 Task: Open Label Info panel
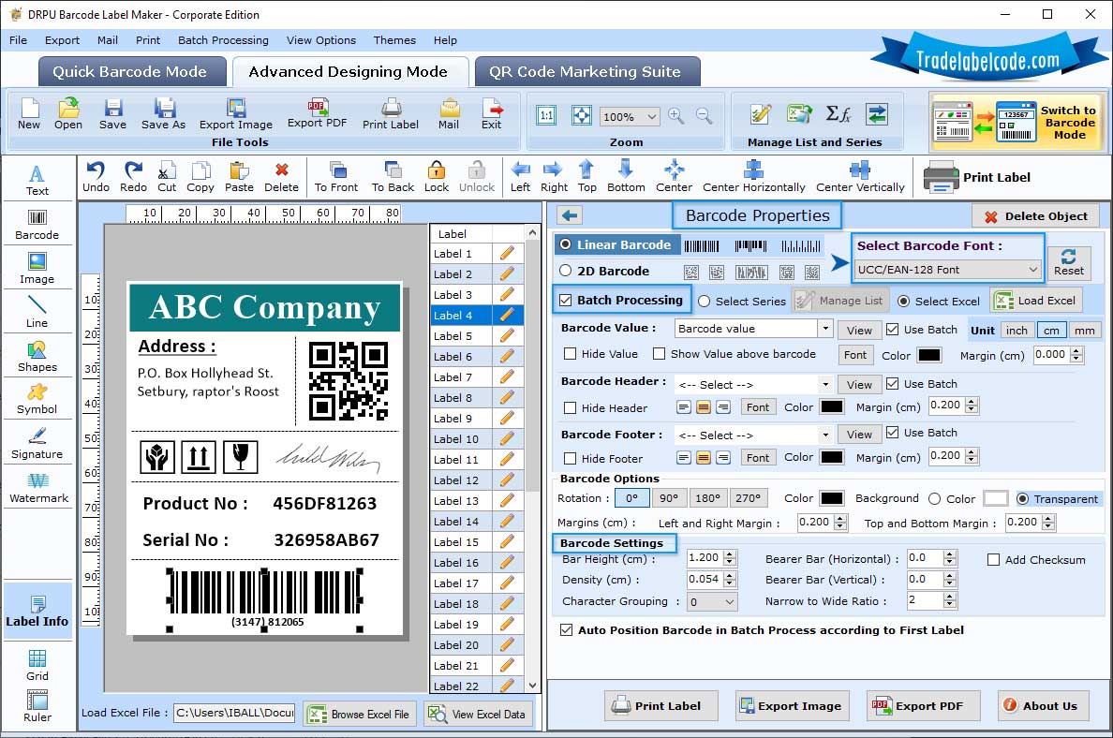37,611
